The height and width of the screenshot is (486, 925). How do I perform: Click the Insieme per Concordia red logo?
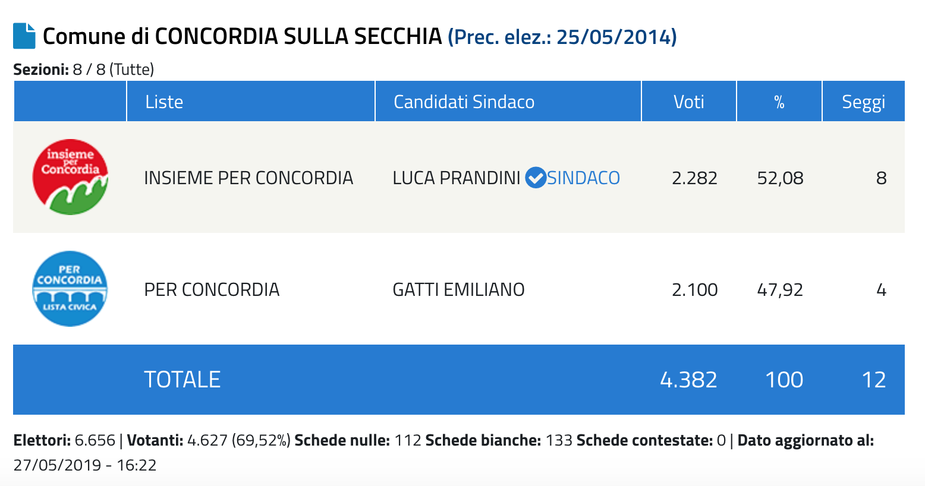tap(70, 177)
